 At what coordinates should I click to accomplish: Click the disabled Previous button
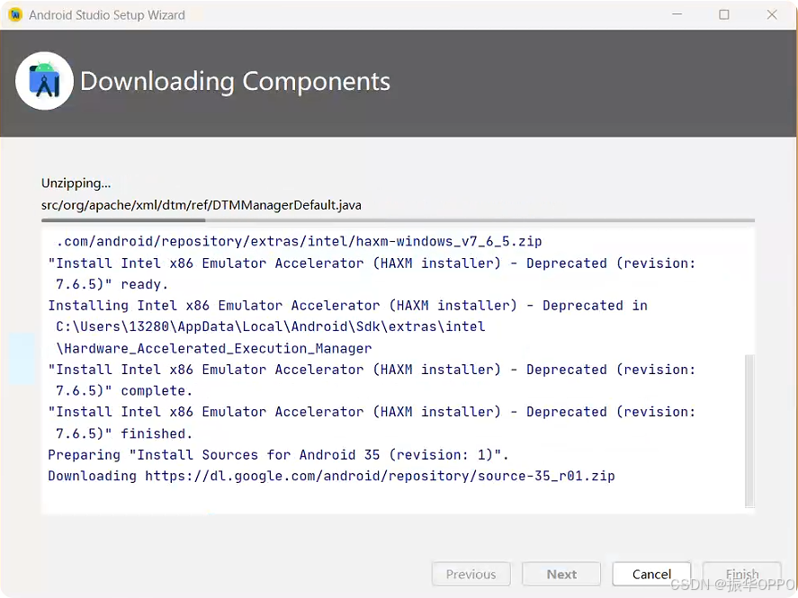tap(471, 574)
